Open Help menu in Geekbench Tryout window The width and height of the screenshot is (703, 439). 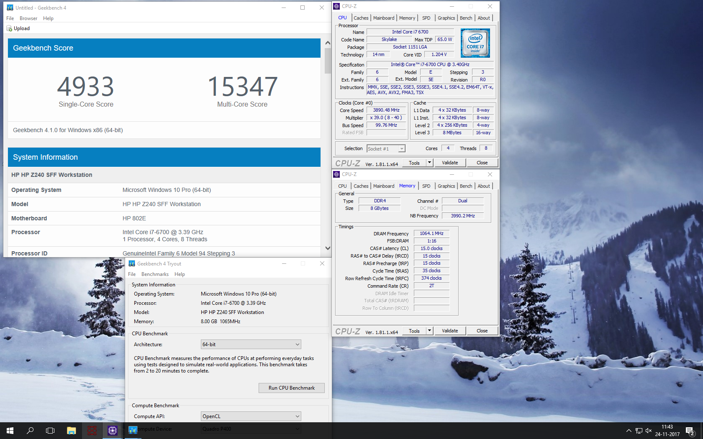point(180,274)
